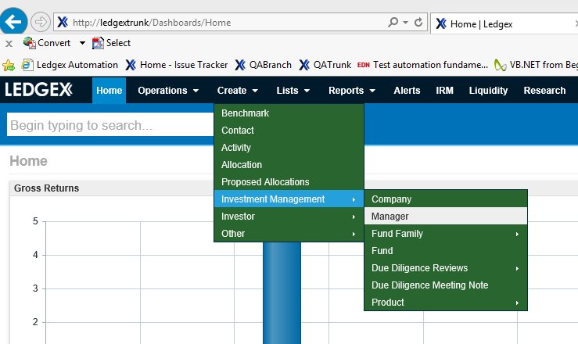Select Manager in the submenu

(446, 217)
